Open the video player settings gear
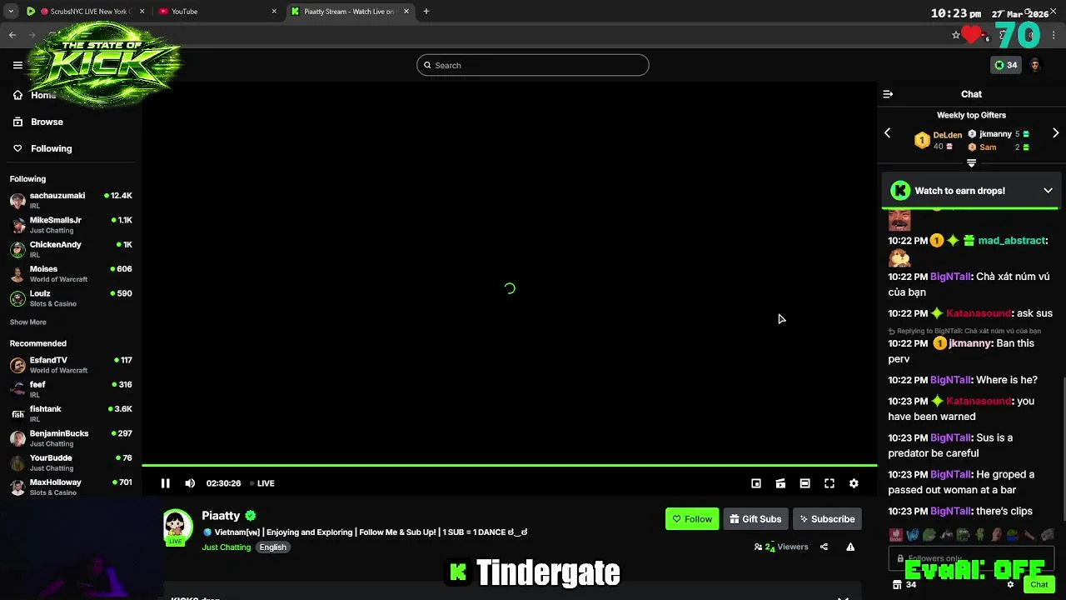The image size is (1066, 600). (854, 483)
